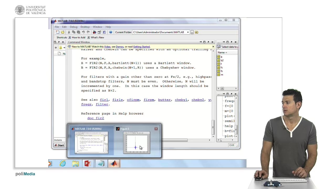The width and height of the screenshot is (336, 189).
Task: Open the Profiler toolbar icon
Action: 104,32
